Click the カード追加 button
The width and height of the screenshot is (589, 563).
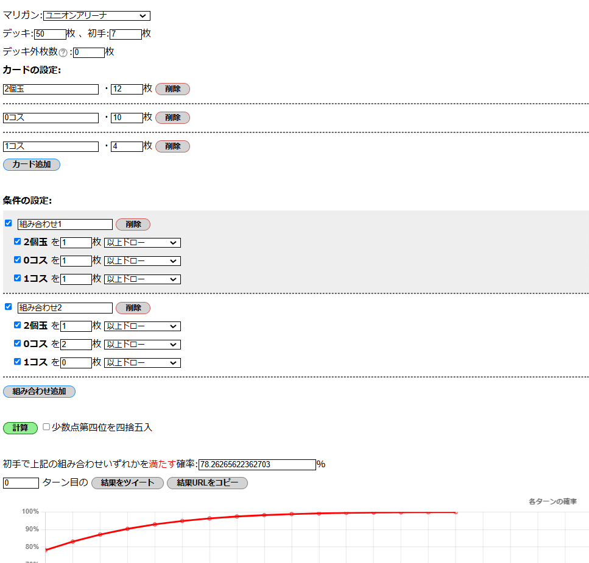tap(32, 165)
